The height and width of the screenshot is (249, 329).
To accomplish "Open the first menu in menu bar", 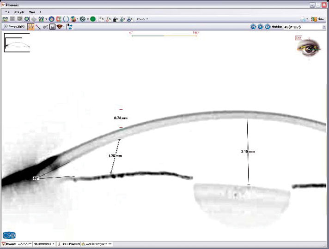I will click(7, 12).
